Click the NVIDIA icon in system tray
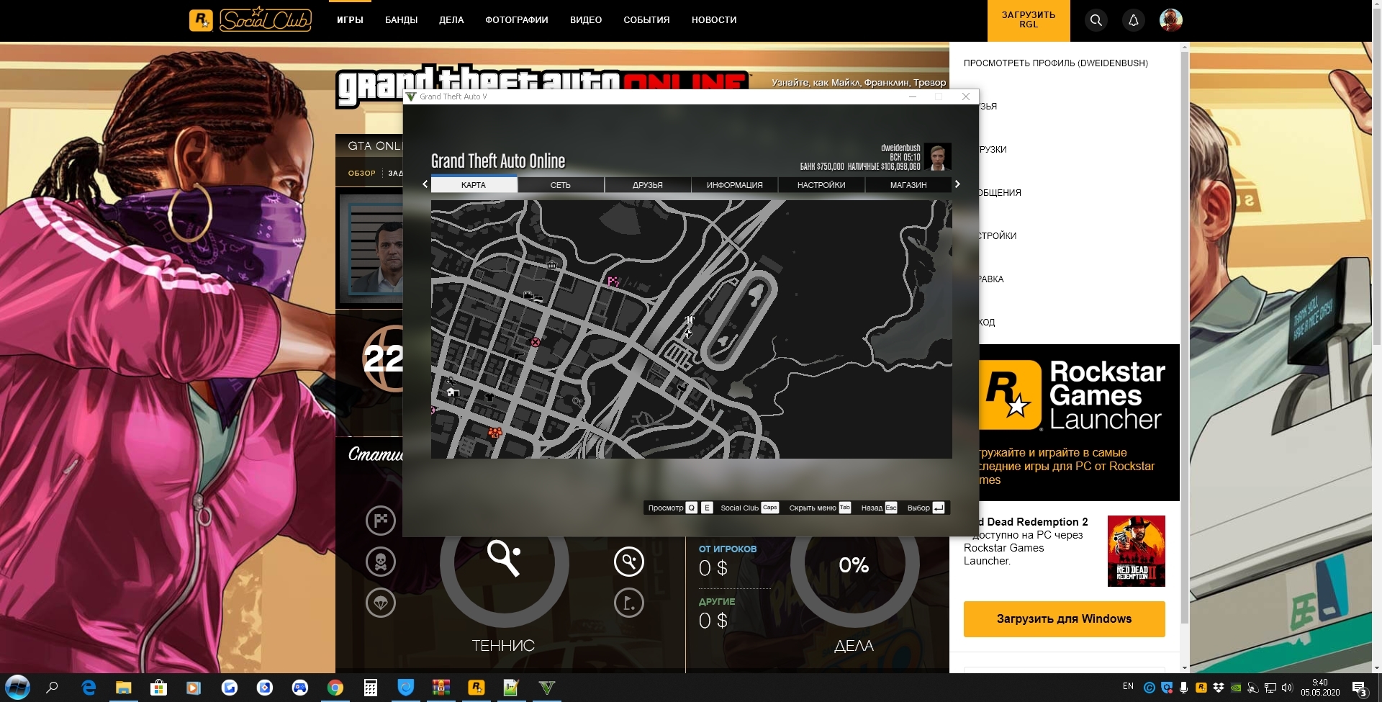 [1236, 688]
